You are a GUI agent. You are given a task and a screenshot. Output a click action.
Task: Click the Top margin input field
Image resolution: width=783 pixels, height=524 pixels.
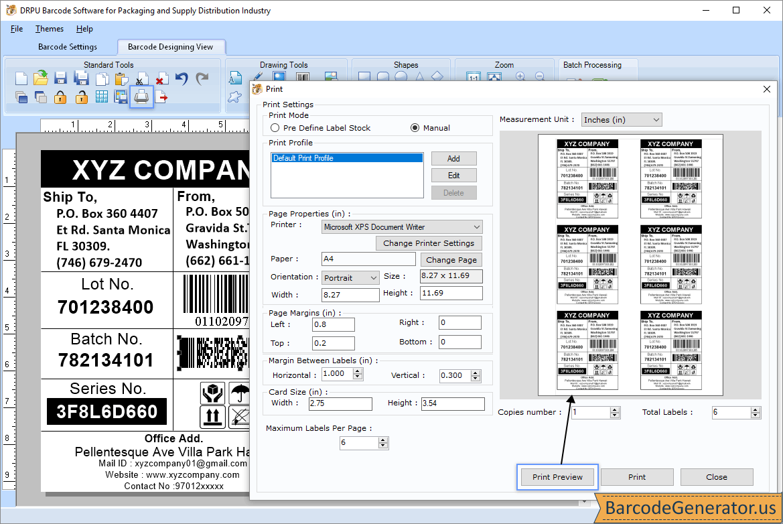(x=334, y=343)
